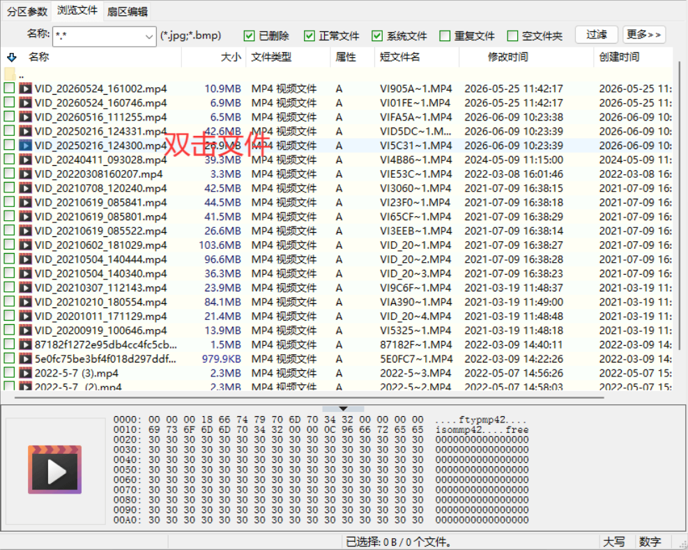Select file VID_20250216_124300.mp4

coord(101,145)
